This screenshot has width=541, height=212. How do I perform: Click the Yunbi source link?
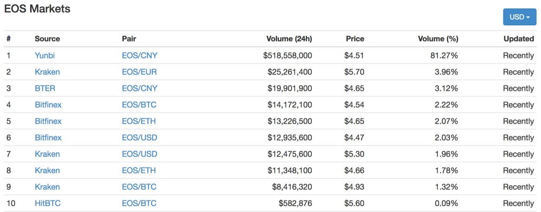coord(44,55)
